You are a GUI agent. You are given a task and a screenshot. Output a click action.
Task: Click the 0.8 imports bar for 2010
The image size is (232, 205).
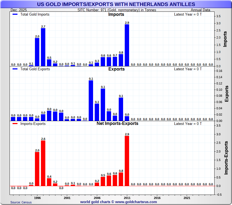coord(121,60)
